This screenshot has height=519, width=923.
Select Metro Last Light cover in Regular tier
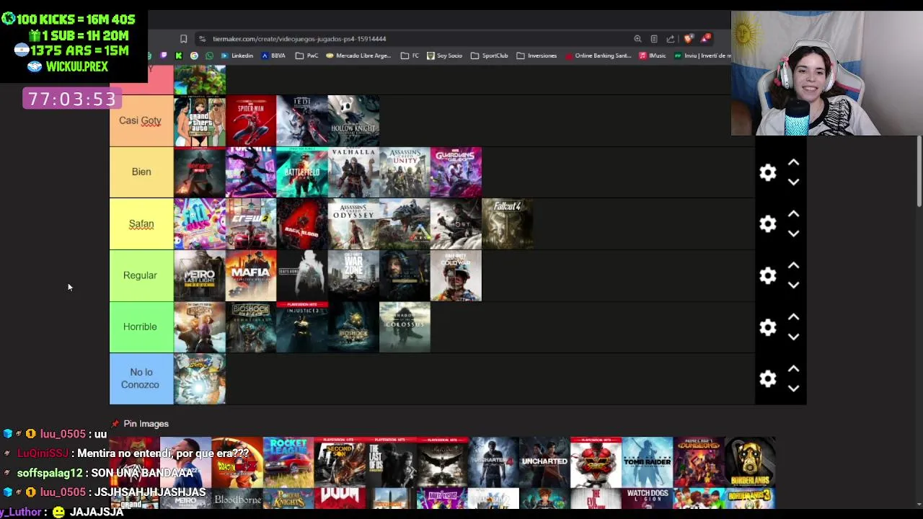[200, 275]
